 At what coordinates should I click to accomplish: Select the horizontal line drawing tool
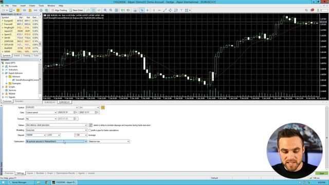(159, 10)
